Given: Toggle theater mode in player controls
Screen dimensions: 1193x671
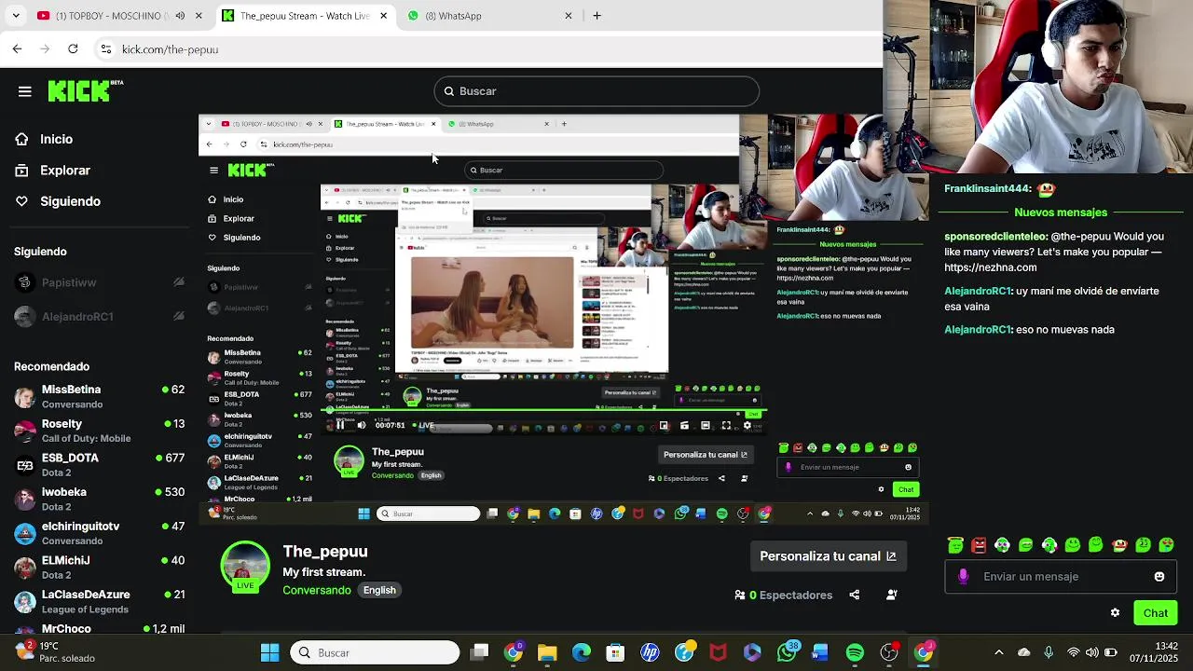Looking at the screenshot, I should tap(706, 426).
